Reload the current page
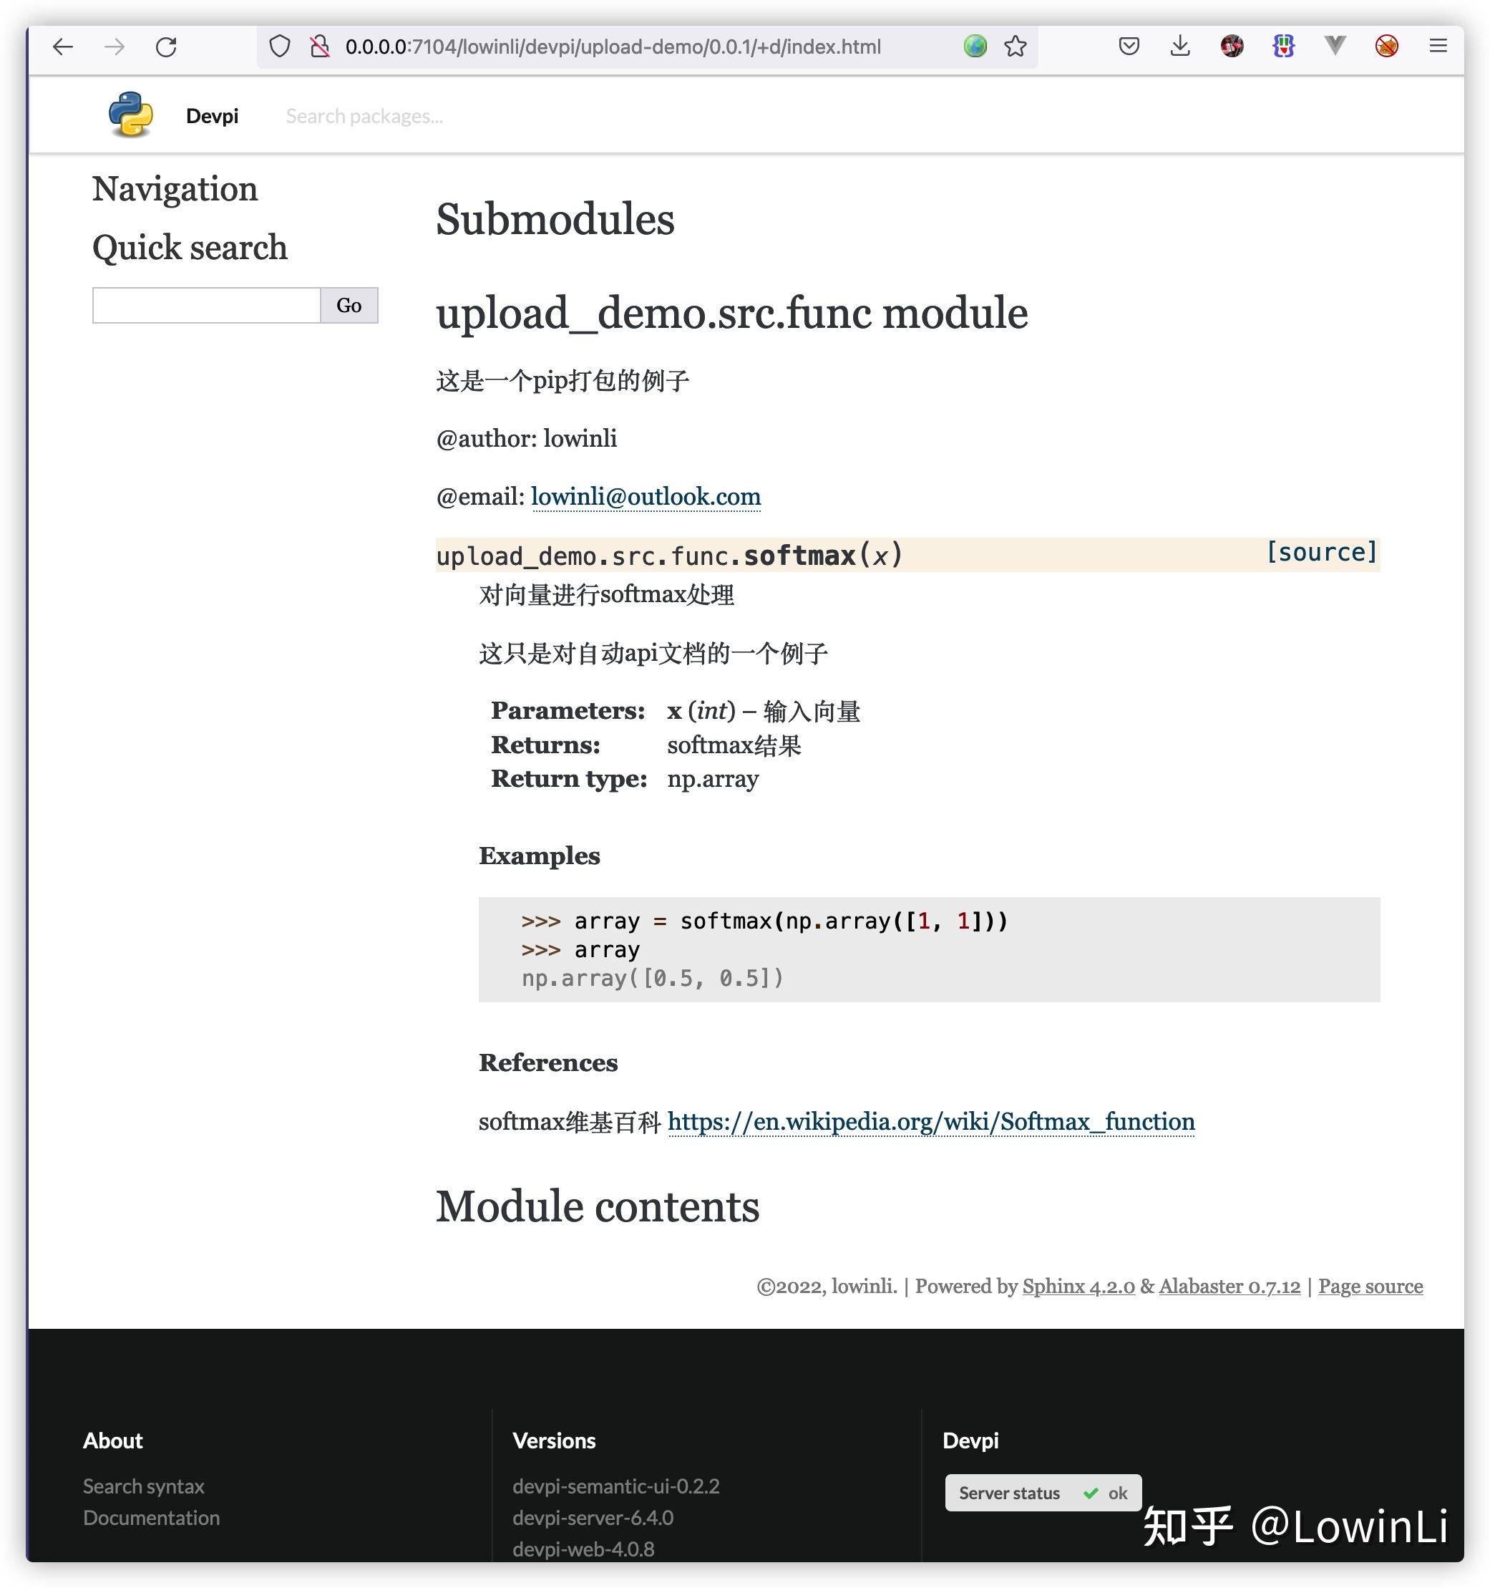Viewport: 1490px width, 1588px height. coord(167,47)
